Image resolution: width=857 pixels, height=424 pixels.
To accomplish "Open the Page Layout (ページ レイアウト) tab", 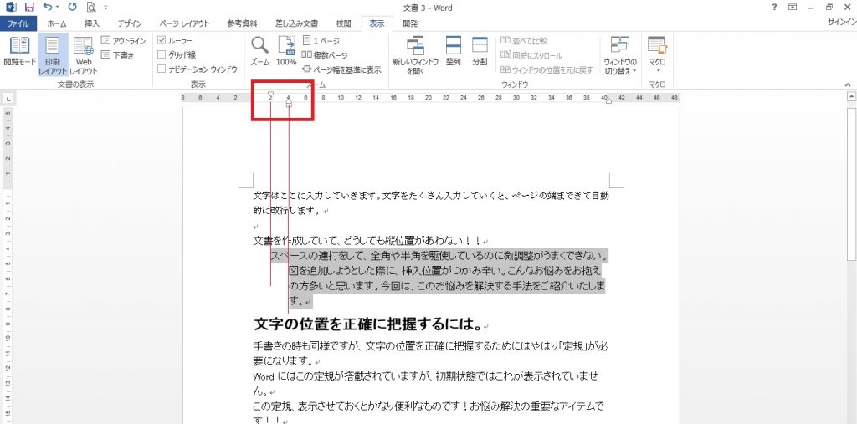I will click(184, 23).
